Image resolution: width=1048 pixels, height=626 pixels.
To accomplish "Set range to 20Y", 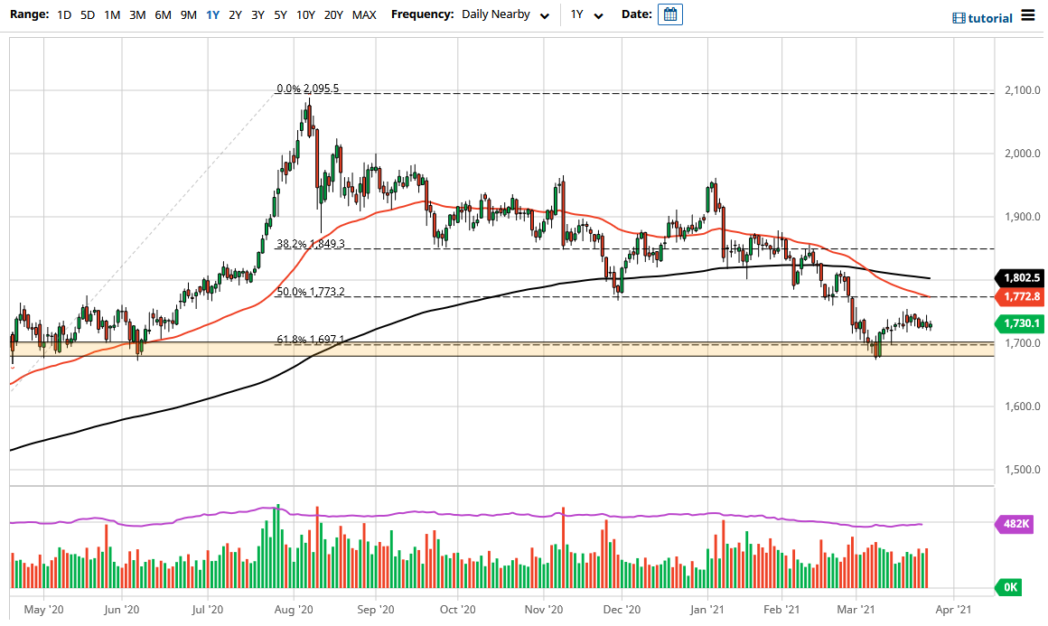I will coord(333,14).
